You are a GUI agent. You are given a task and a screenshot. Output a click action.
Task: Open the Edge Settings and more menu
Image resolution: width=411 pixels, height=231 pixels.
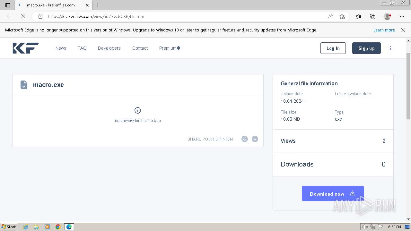click(x=402, y=16)
